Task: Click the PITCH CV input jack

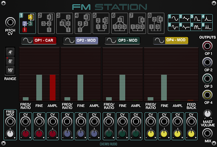Action: point(10,22)
